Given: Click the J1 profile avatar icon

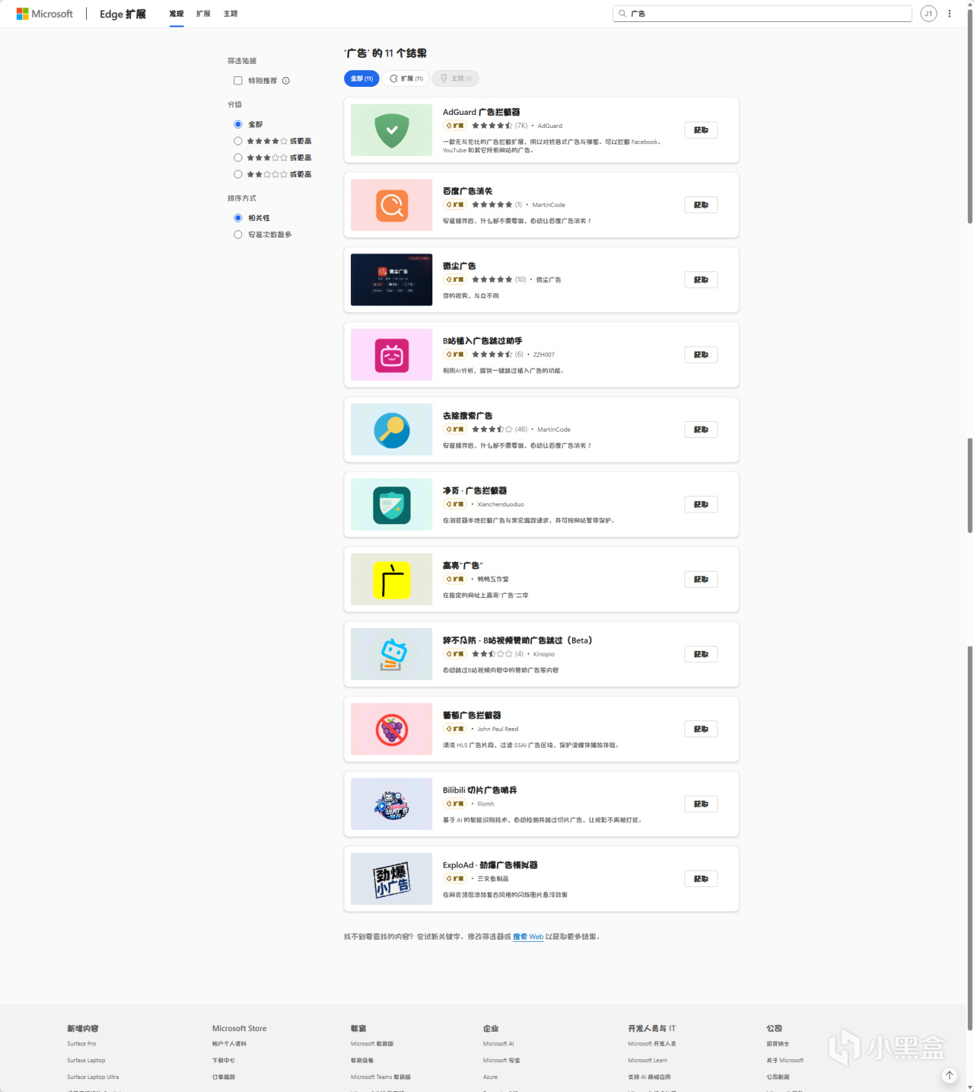Looking at the screenshot, I should click(928, 14).
